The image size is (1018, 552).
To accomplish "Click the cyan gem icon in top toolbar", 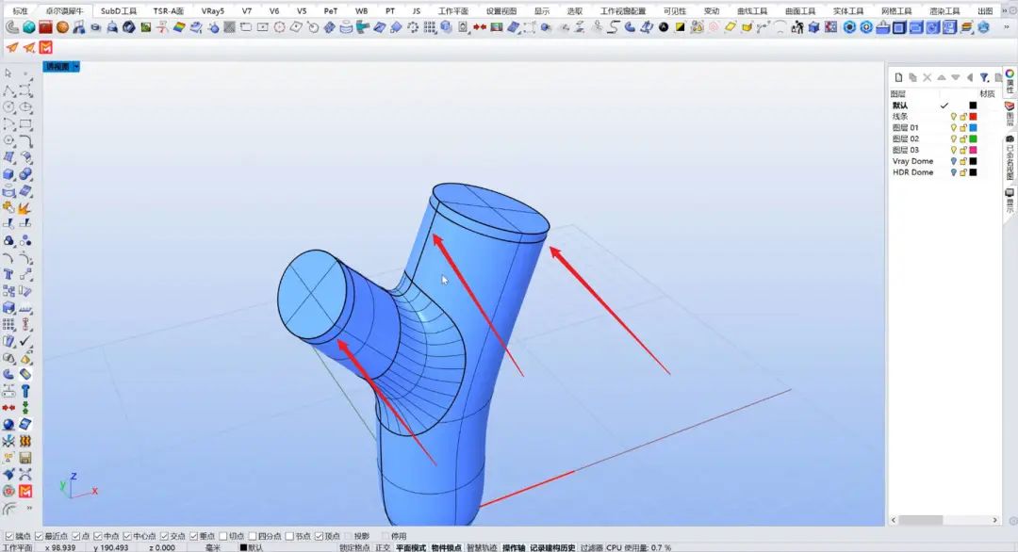I will pos(29,27).
